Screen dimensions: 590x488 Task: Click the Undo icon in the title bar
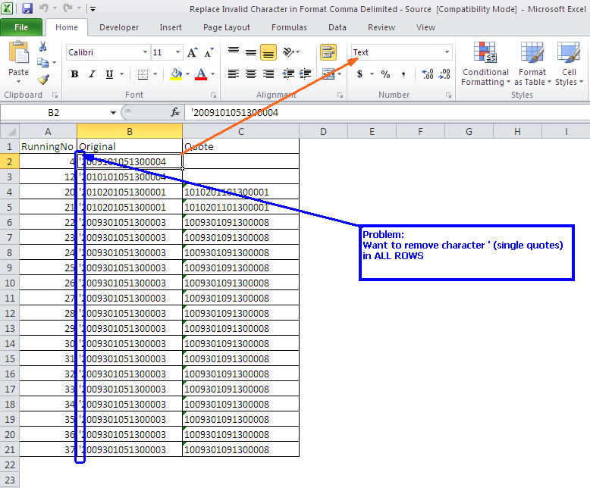pos(44,8)
